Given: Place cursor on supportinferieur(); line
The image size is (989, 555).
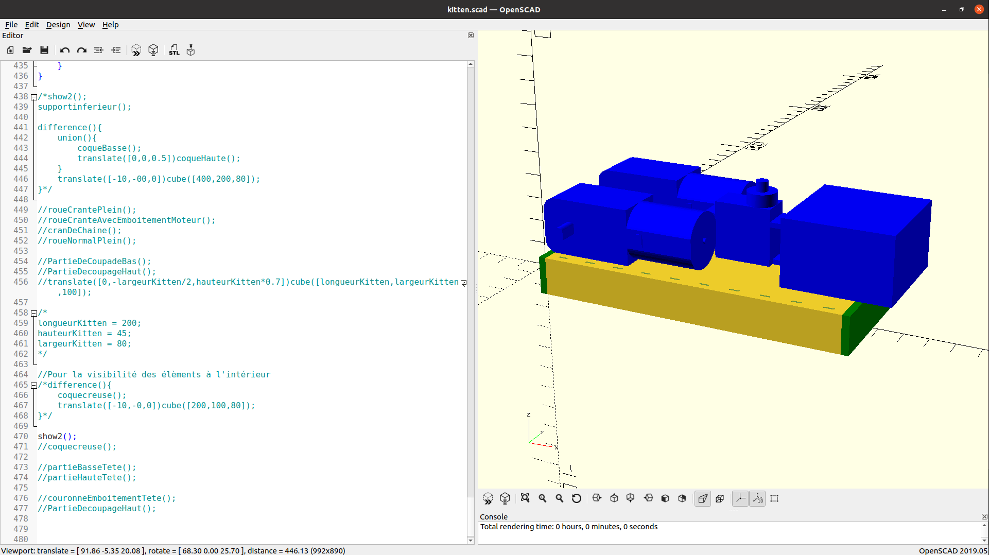Looking at the screenshot, I should click(x=84, y=107).
